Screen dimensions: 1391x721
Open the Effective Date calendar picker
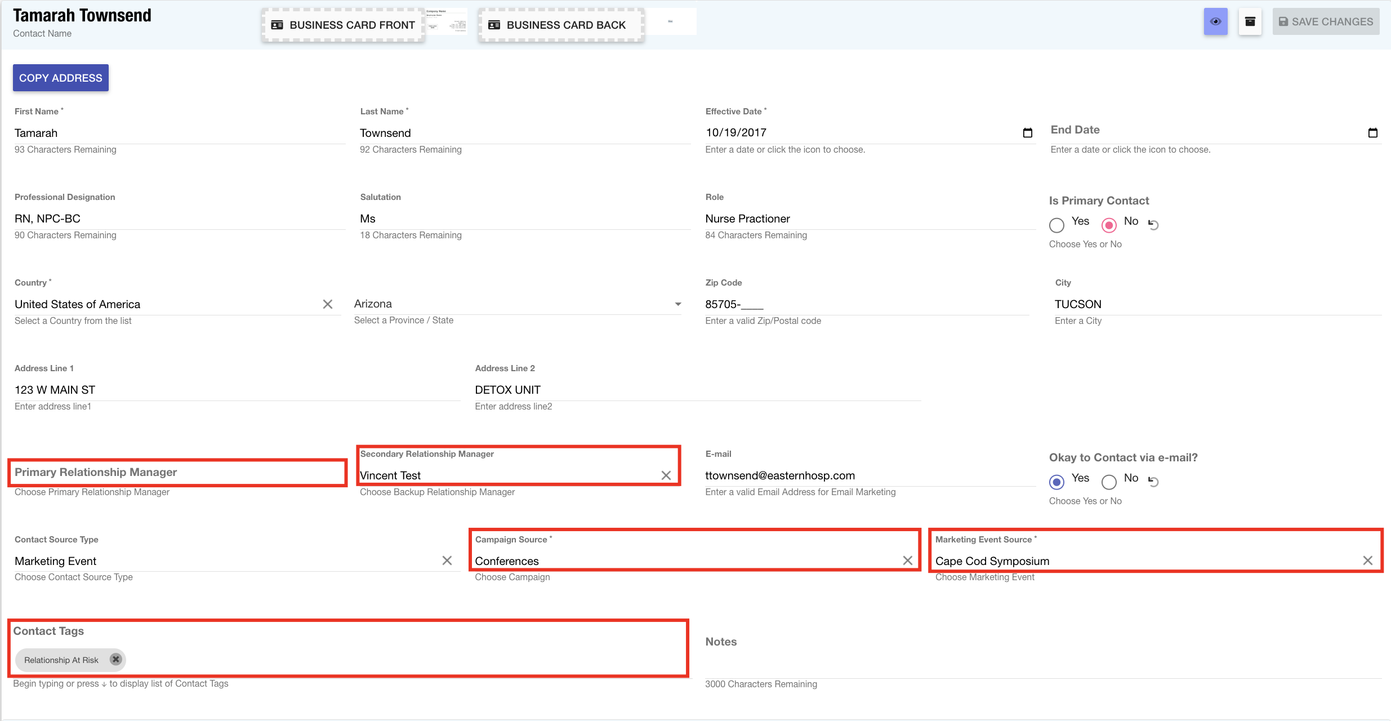[1027, 133]
